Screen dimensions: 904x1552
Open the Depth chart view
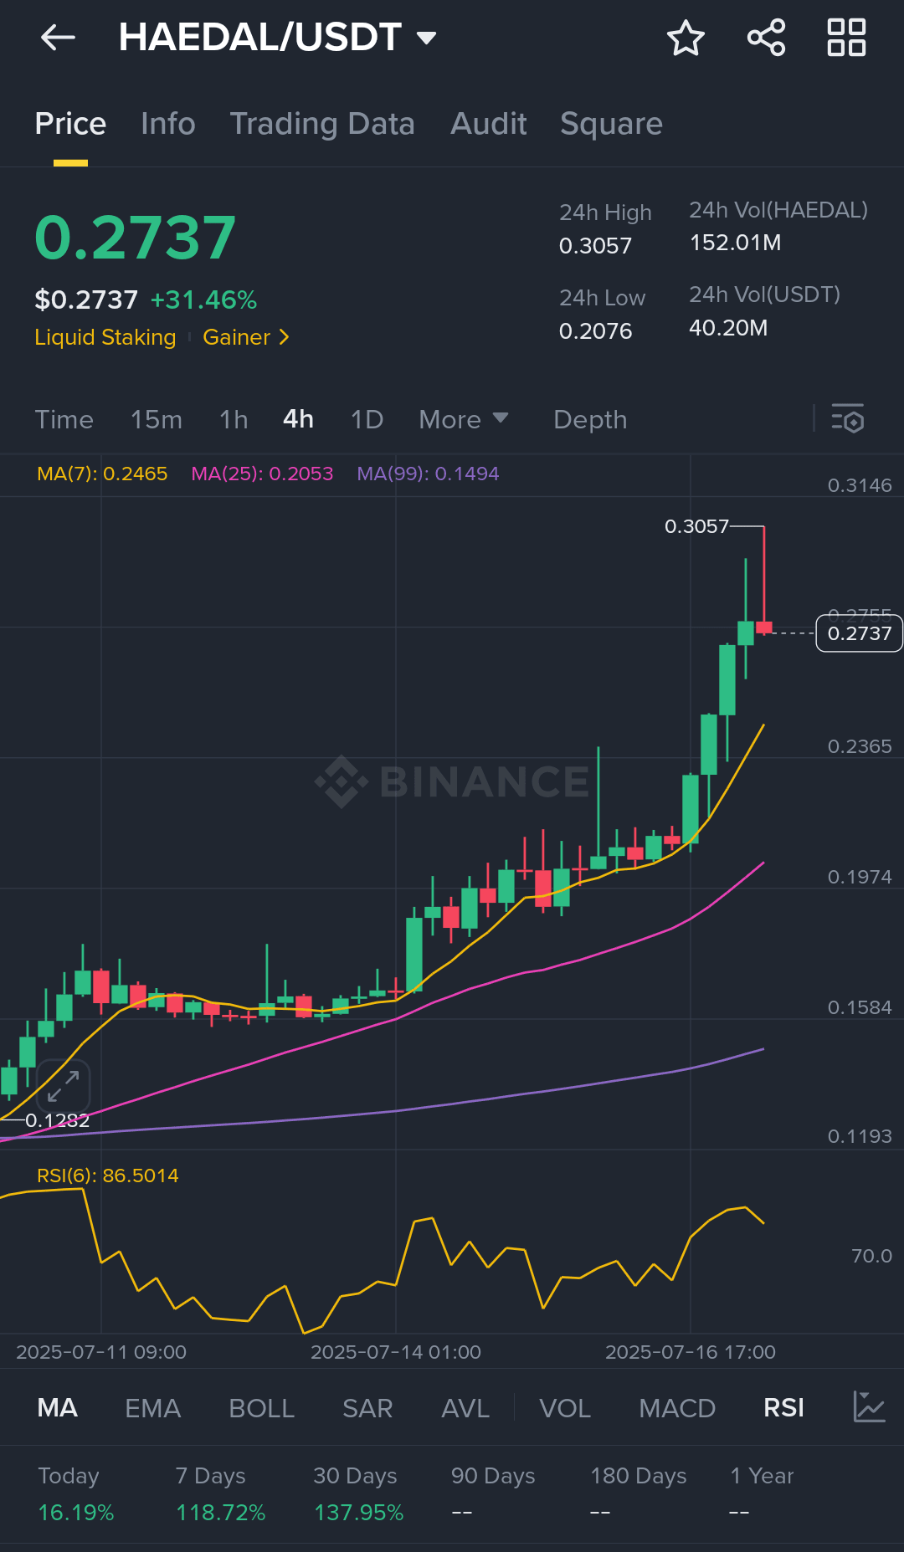coord(590,419)
